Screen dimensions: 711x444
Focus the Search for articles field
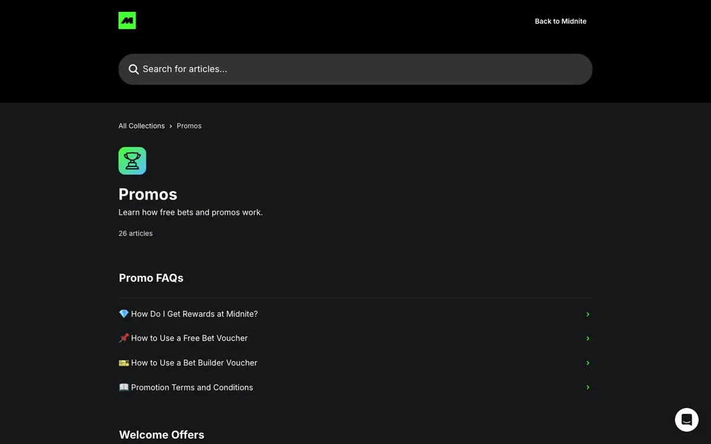coord(355,69)
